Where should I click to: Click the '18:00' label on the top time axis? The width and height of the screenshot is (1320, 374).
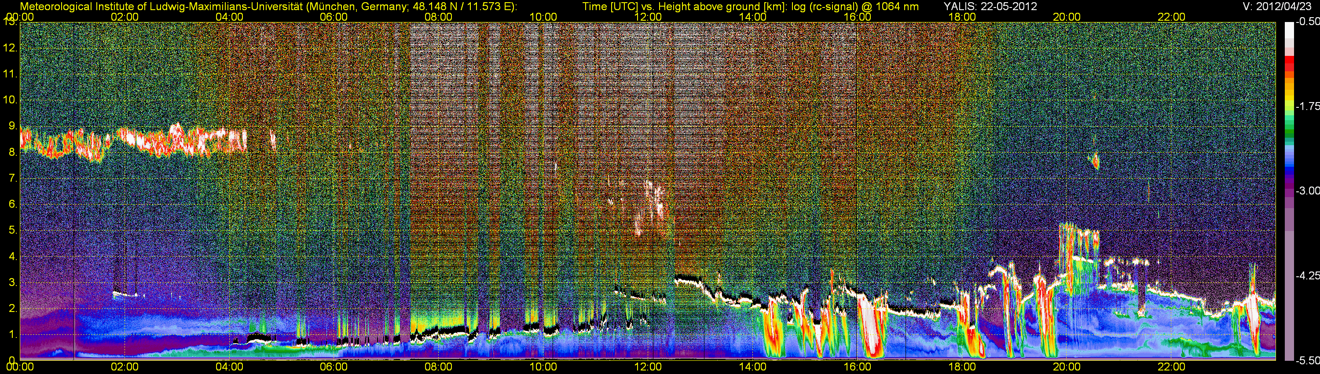click(x=962, y=17)
